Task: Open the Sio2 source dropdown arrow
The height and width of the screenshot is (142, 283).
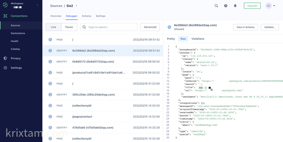Action: click(x=76, y=6)
